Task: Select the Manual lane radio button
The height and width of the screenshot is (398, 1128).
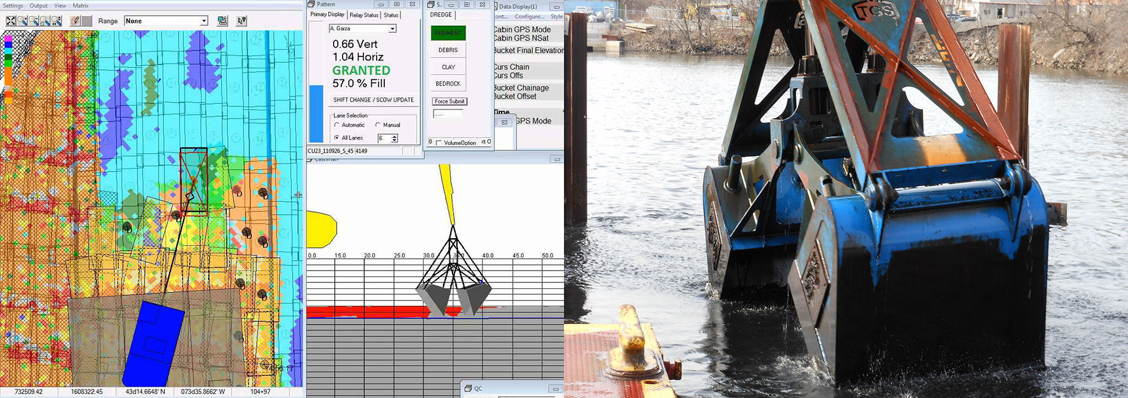Action: coord(378,125)
